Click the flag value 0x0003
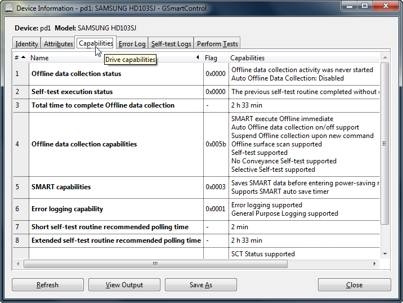Image resolution: width=403 pixels, height=303 pixels. pos(216,187)
